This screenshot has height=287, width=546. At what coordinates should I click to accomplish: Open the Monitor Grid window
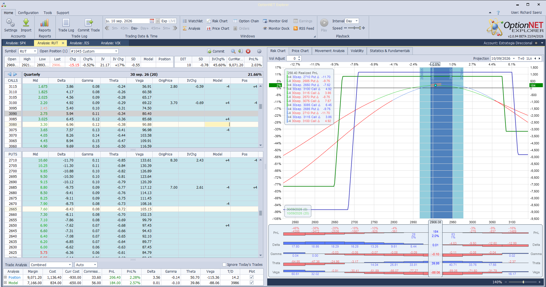pyautogui.click(x=275, y=21)
